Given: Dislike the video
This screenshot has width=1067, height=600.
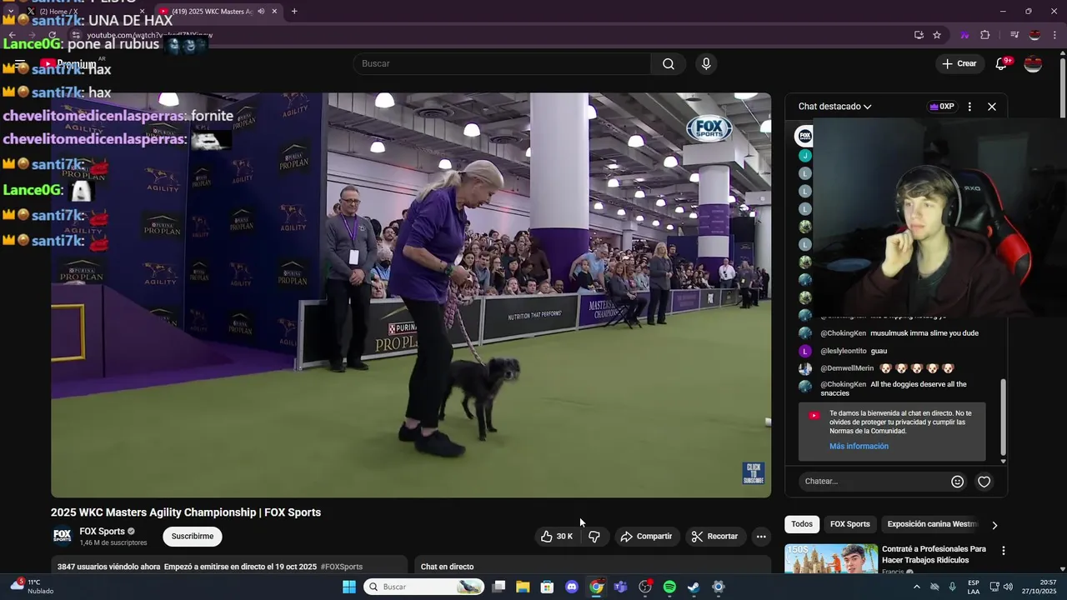Looking at the screenshot, I should (594, 537).
